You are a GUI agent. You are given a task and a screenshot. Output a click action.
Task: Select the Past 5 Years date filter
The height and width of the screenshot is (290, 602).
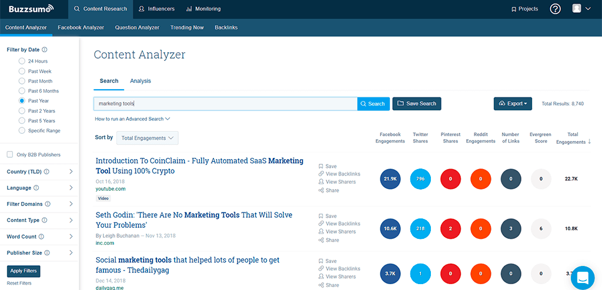(x=22, y=120)
